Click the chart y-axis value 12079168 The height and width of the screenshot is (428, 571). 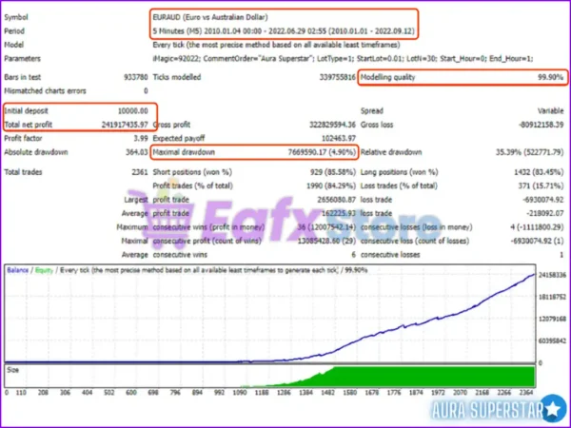coord(552,319)
